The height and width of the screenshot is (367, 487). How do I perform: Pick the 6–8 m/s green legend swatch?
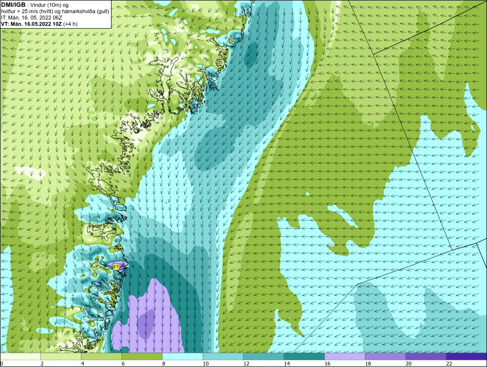tap(142, 356)
